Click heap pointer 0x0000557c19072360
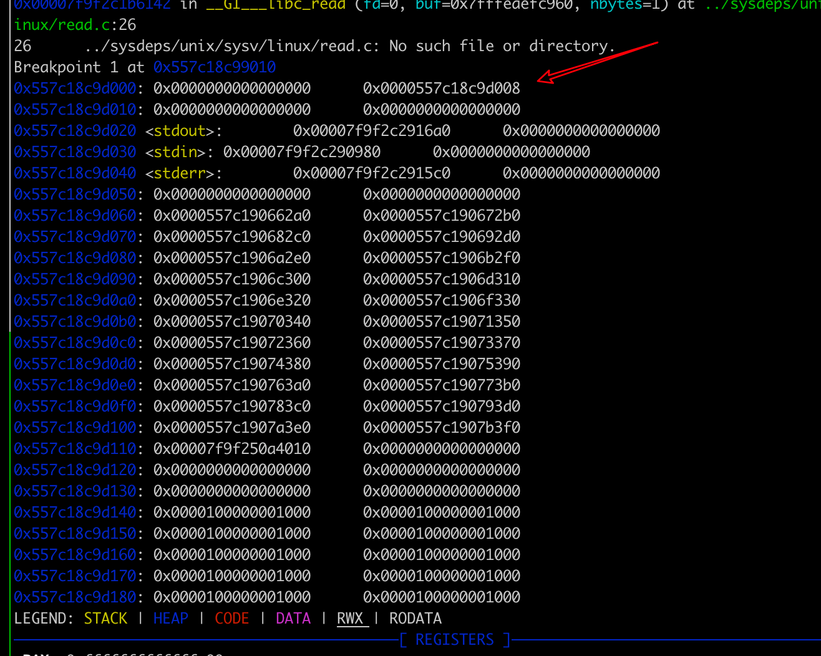This screenshot has width=821, height=656. point(232,343)
